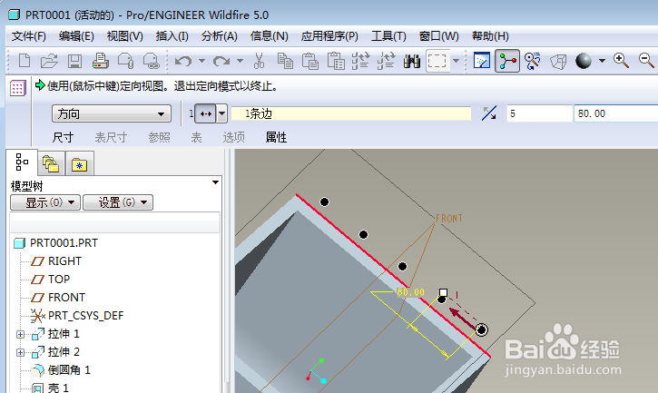Click the 1条边 direction reference field
This screenshot has width=658, height=393.
click(351, 113)
